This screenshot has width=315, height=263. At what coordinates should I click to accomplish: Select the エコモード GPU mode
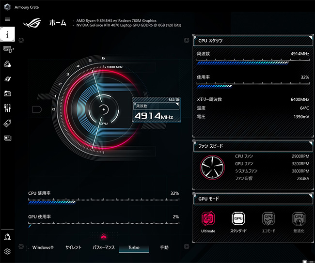tap(268, 222)
